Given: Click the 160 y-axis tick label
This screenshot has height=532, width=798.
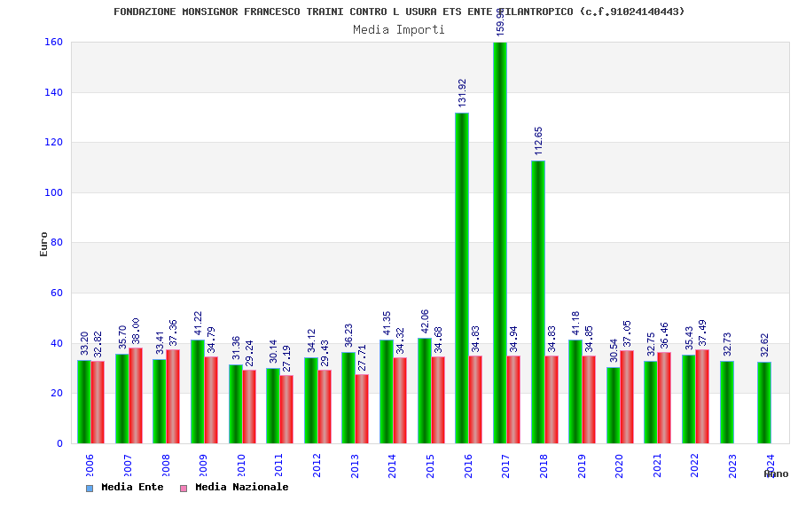Looking at the screenshot, I should (53, 43).
